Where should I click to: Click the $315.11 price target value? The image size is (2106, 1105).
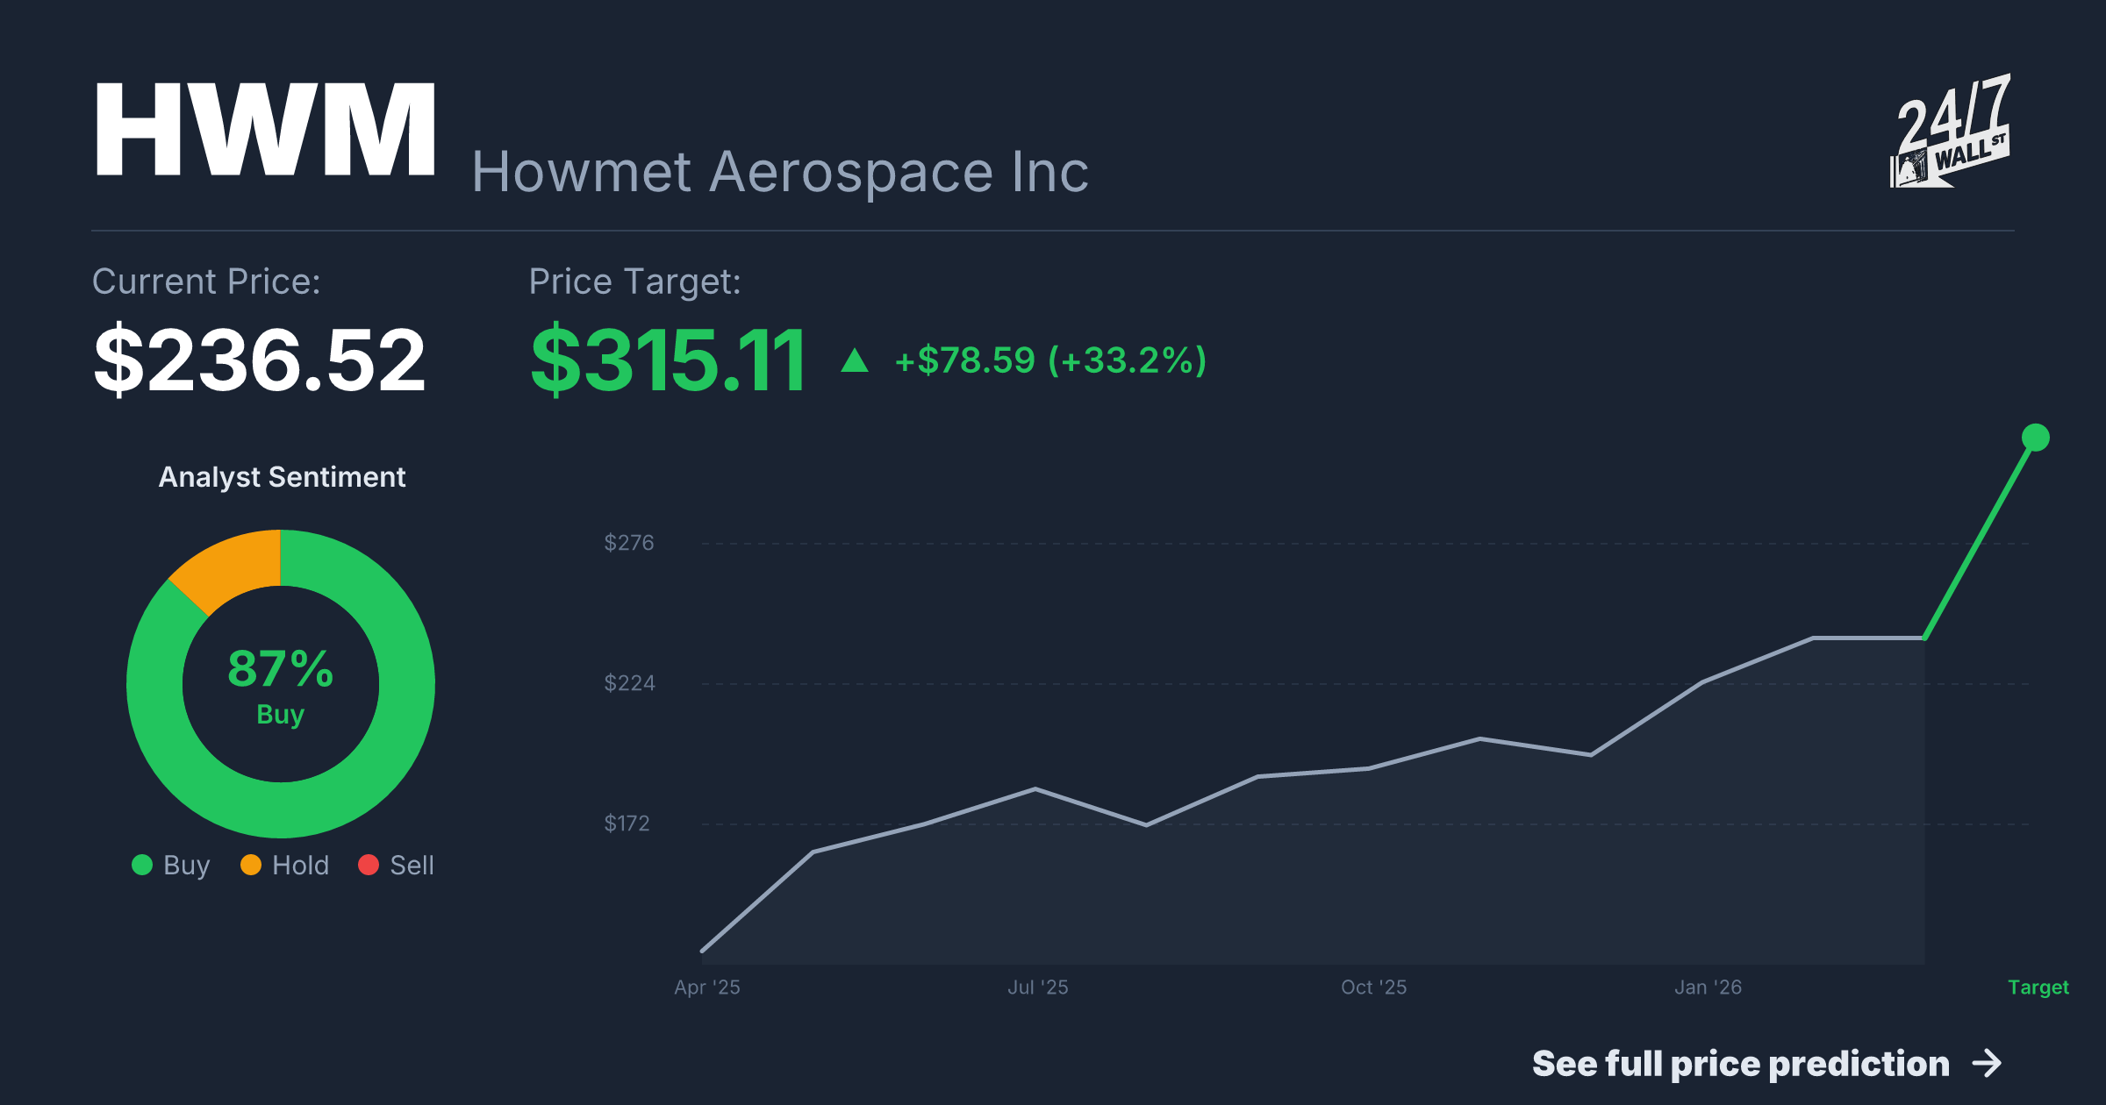[668, 360]
